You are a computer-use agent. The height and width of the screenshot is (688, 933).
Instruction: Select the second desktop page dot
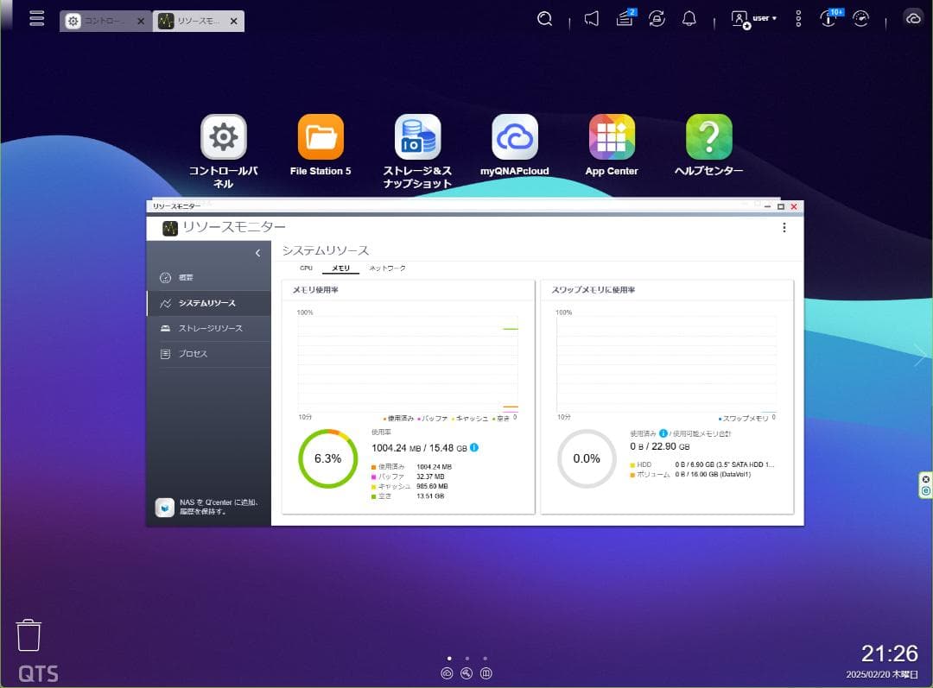point(467,658)
